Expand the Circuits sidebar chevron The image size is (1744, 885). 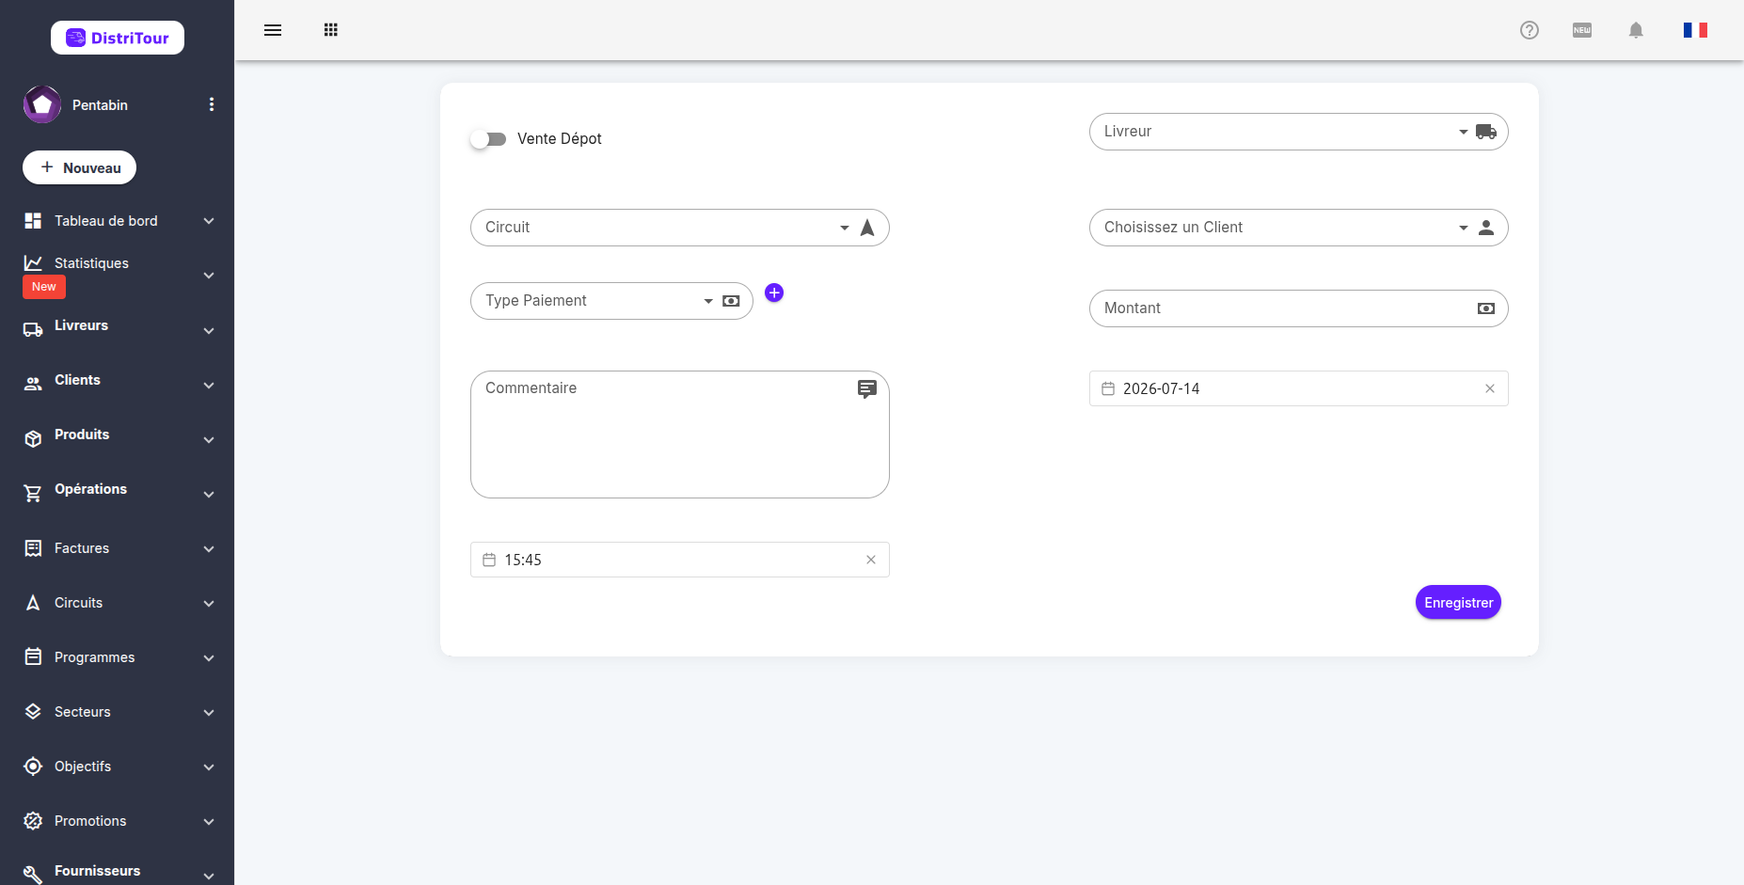tap(209, 604)
